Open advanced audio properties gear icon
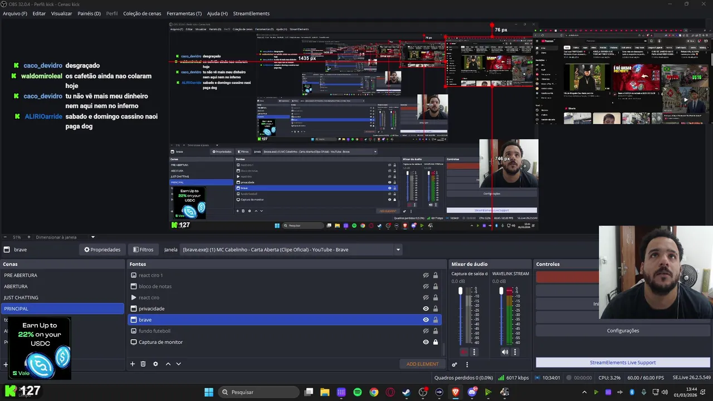The image size is (713, 401). coord(455,364)
